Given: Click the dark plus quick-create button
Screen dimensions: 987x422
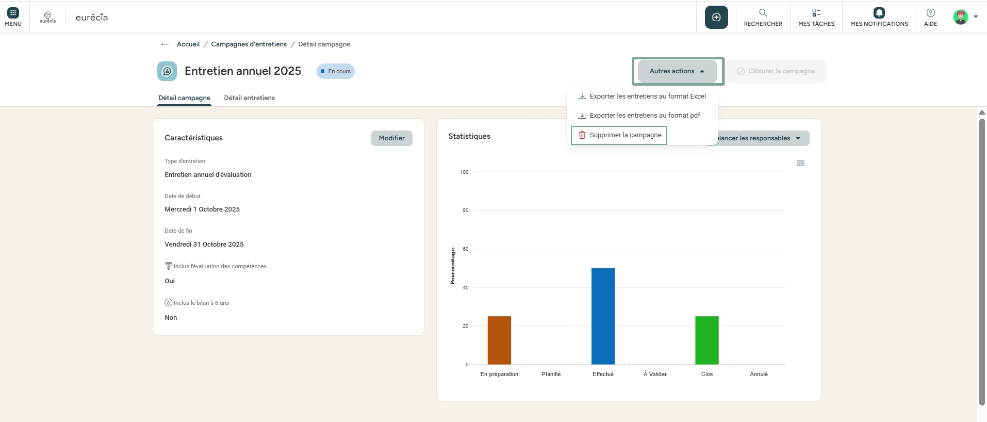Looking at the screenshot, I should point(716,18).
